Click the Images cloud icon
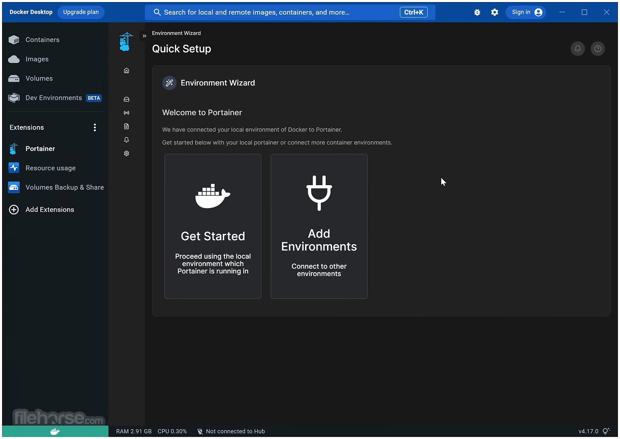The image size is (620, 439). pos(14,59)
